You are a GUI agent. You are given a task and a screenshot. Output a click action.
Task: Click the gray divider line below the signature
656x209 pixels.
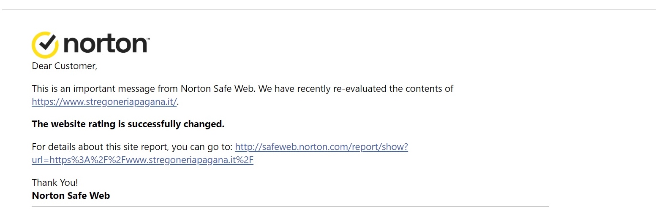pyautogui.click(x=290, y=206)
